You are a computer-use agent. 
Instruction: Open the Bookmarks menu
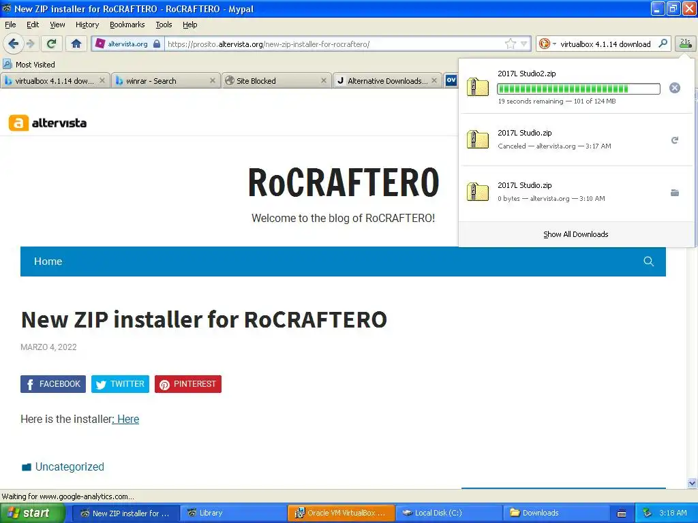(x=127, y=25)
